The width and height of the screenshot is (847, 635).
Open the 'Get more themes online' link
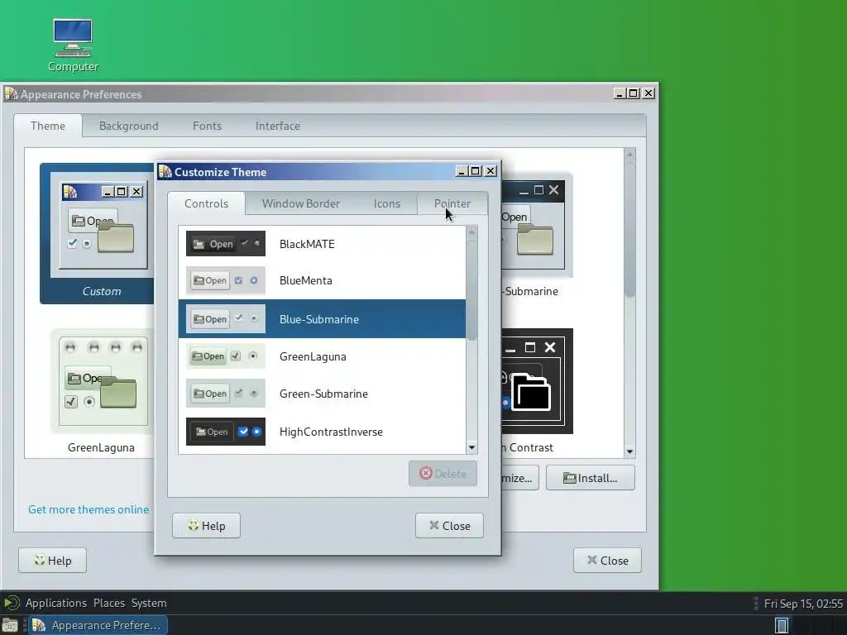point(89,509)
